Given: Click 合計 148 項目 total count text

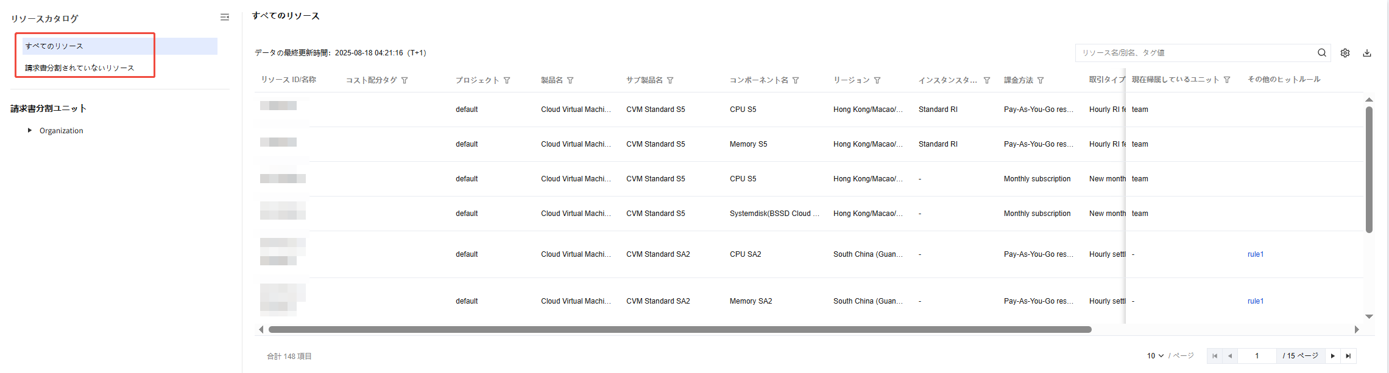Looking at the screenshot, I should pos(289,356).
